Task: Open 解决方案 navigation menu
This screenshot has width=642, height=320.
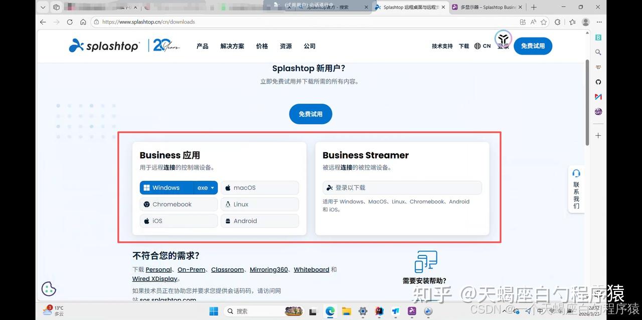Action: point(232,46)
